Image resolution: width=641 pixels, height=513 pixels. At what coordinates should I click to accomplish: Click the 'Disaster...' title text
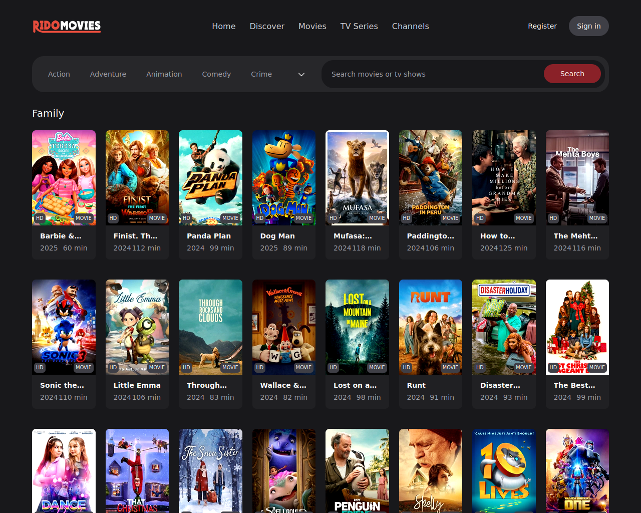(500, 385)
